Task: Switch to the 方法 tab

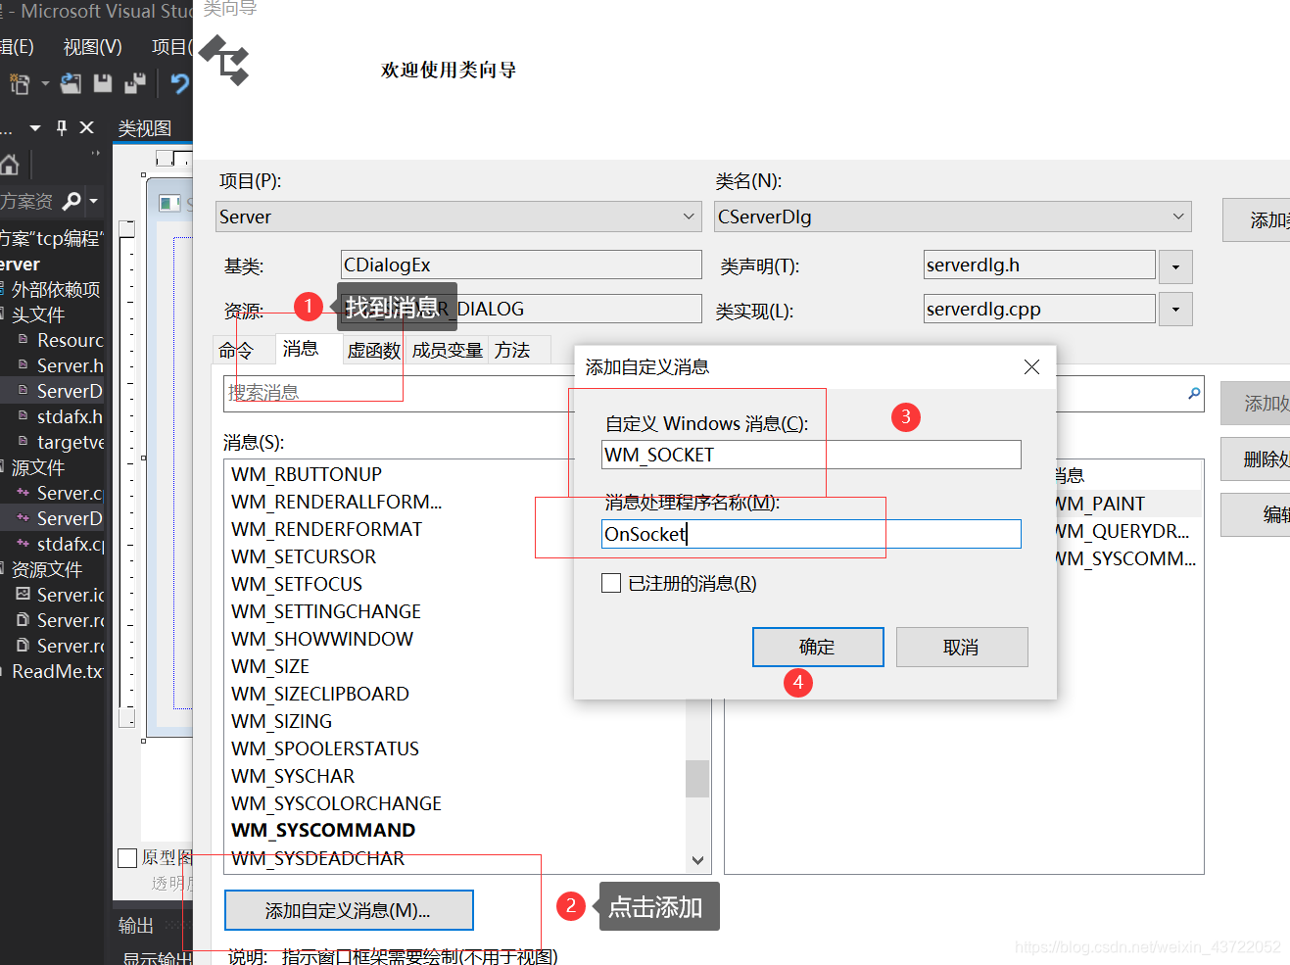Action: point(512,350)
